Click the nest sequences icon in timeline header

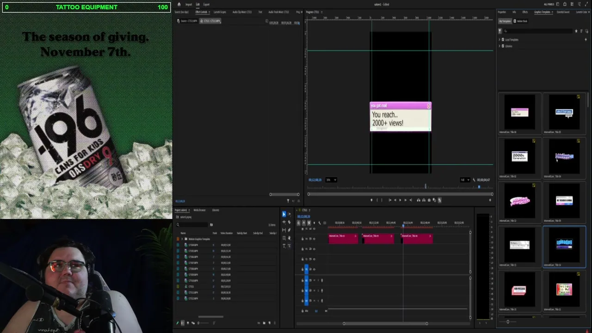[299, 223]
